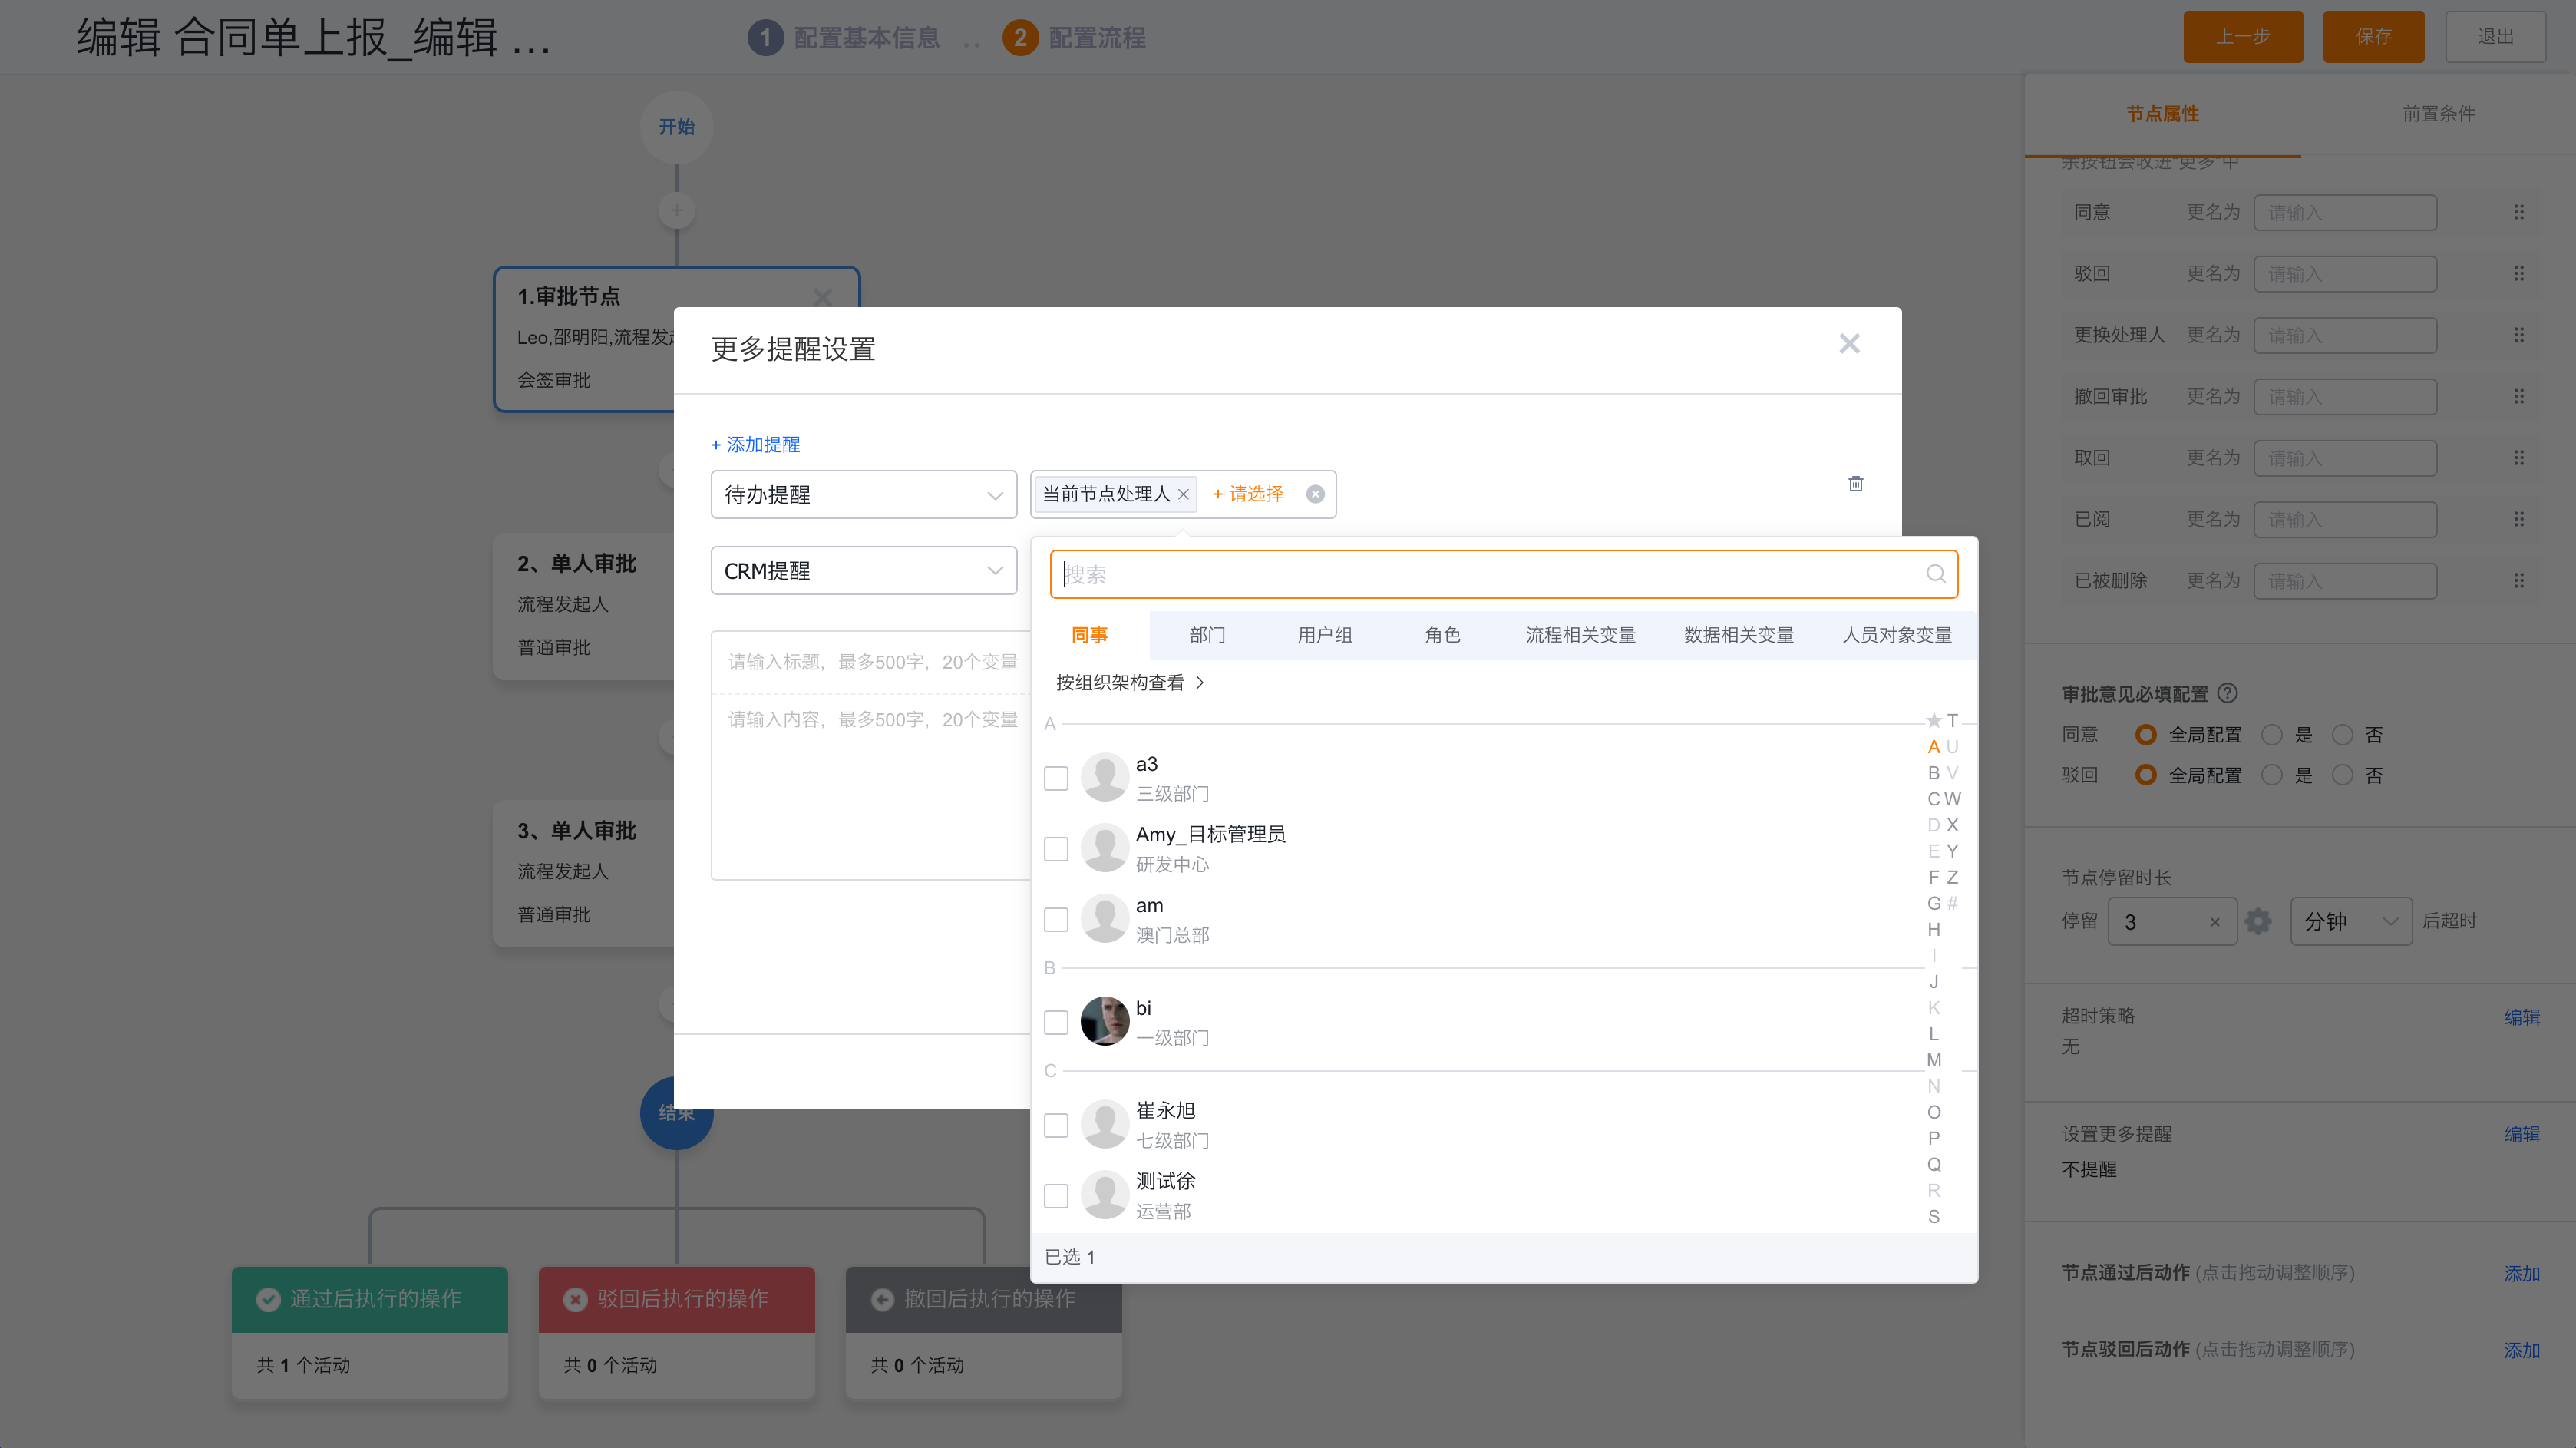Remove the 当前节点处理人 tag
Image resolution: width=2576 pixels, height=1448 pixels.
[1183, 494]
